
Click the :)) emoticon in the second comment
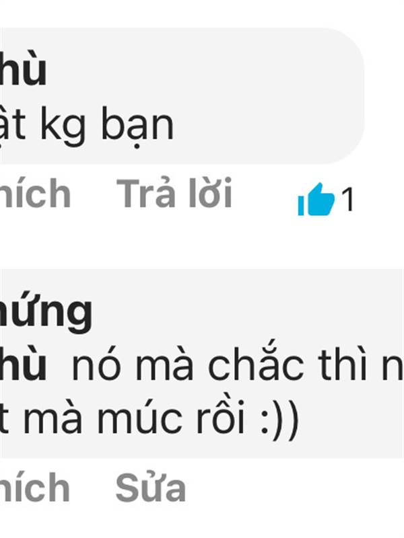coord(279,421)
